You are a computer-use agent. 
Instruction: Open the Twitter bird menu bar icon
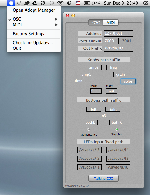(27, 3)
